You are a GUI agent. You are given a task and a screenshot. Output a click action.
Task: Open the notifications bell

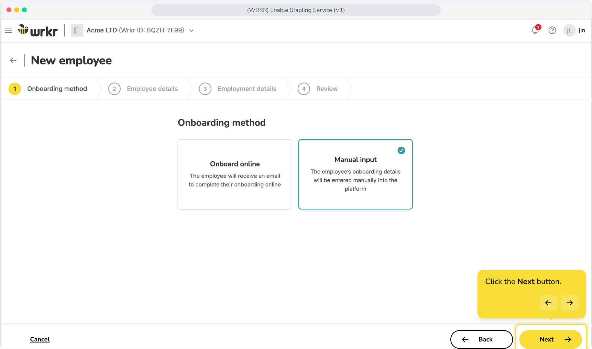535,30
